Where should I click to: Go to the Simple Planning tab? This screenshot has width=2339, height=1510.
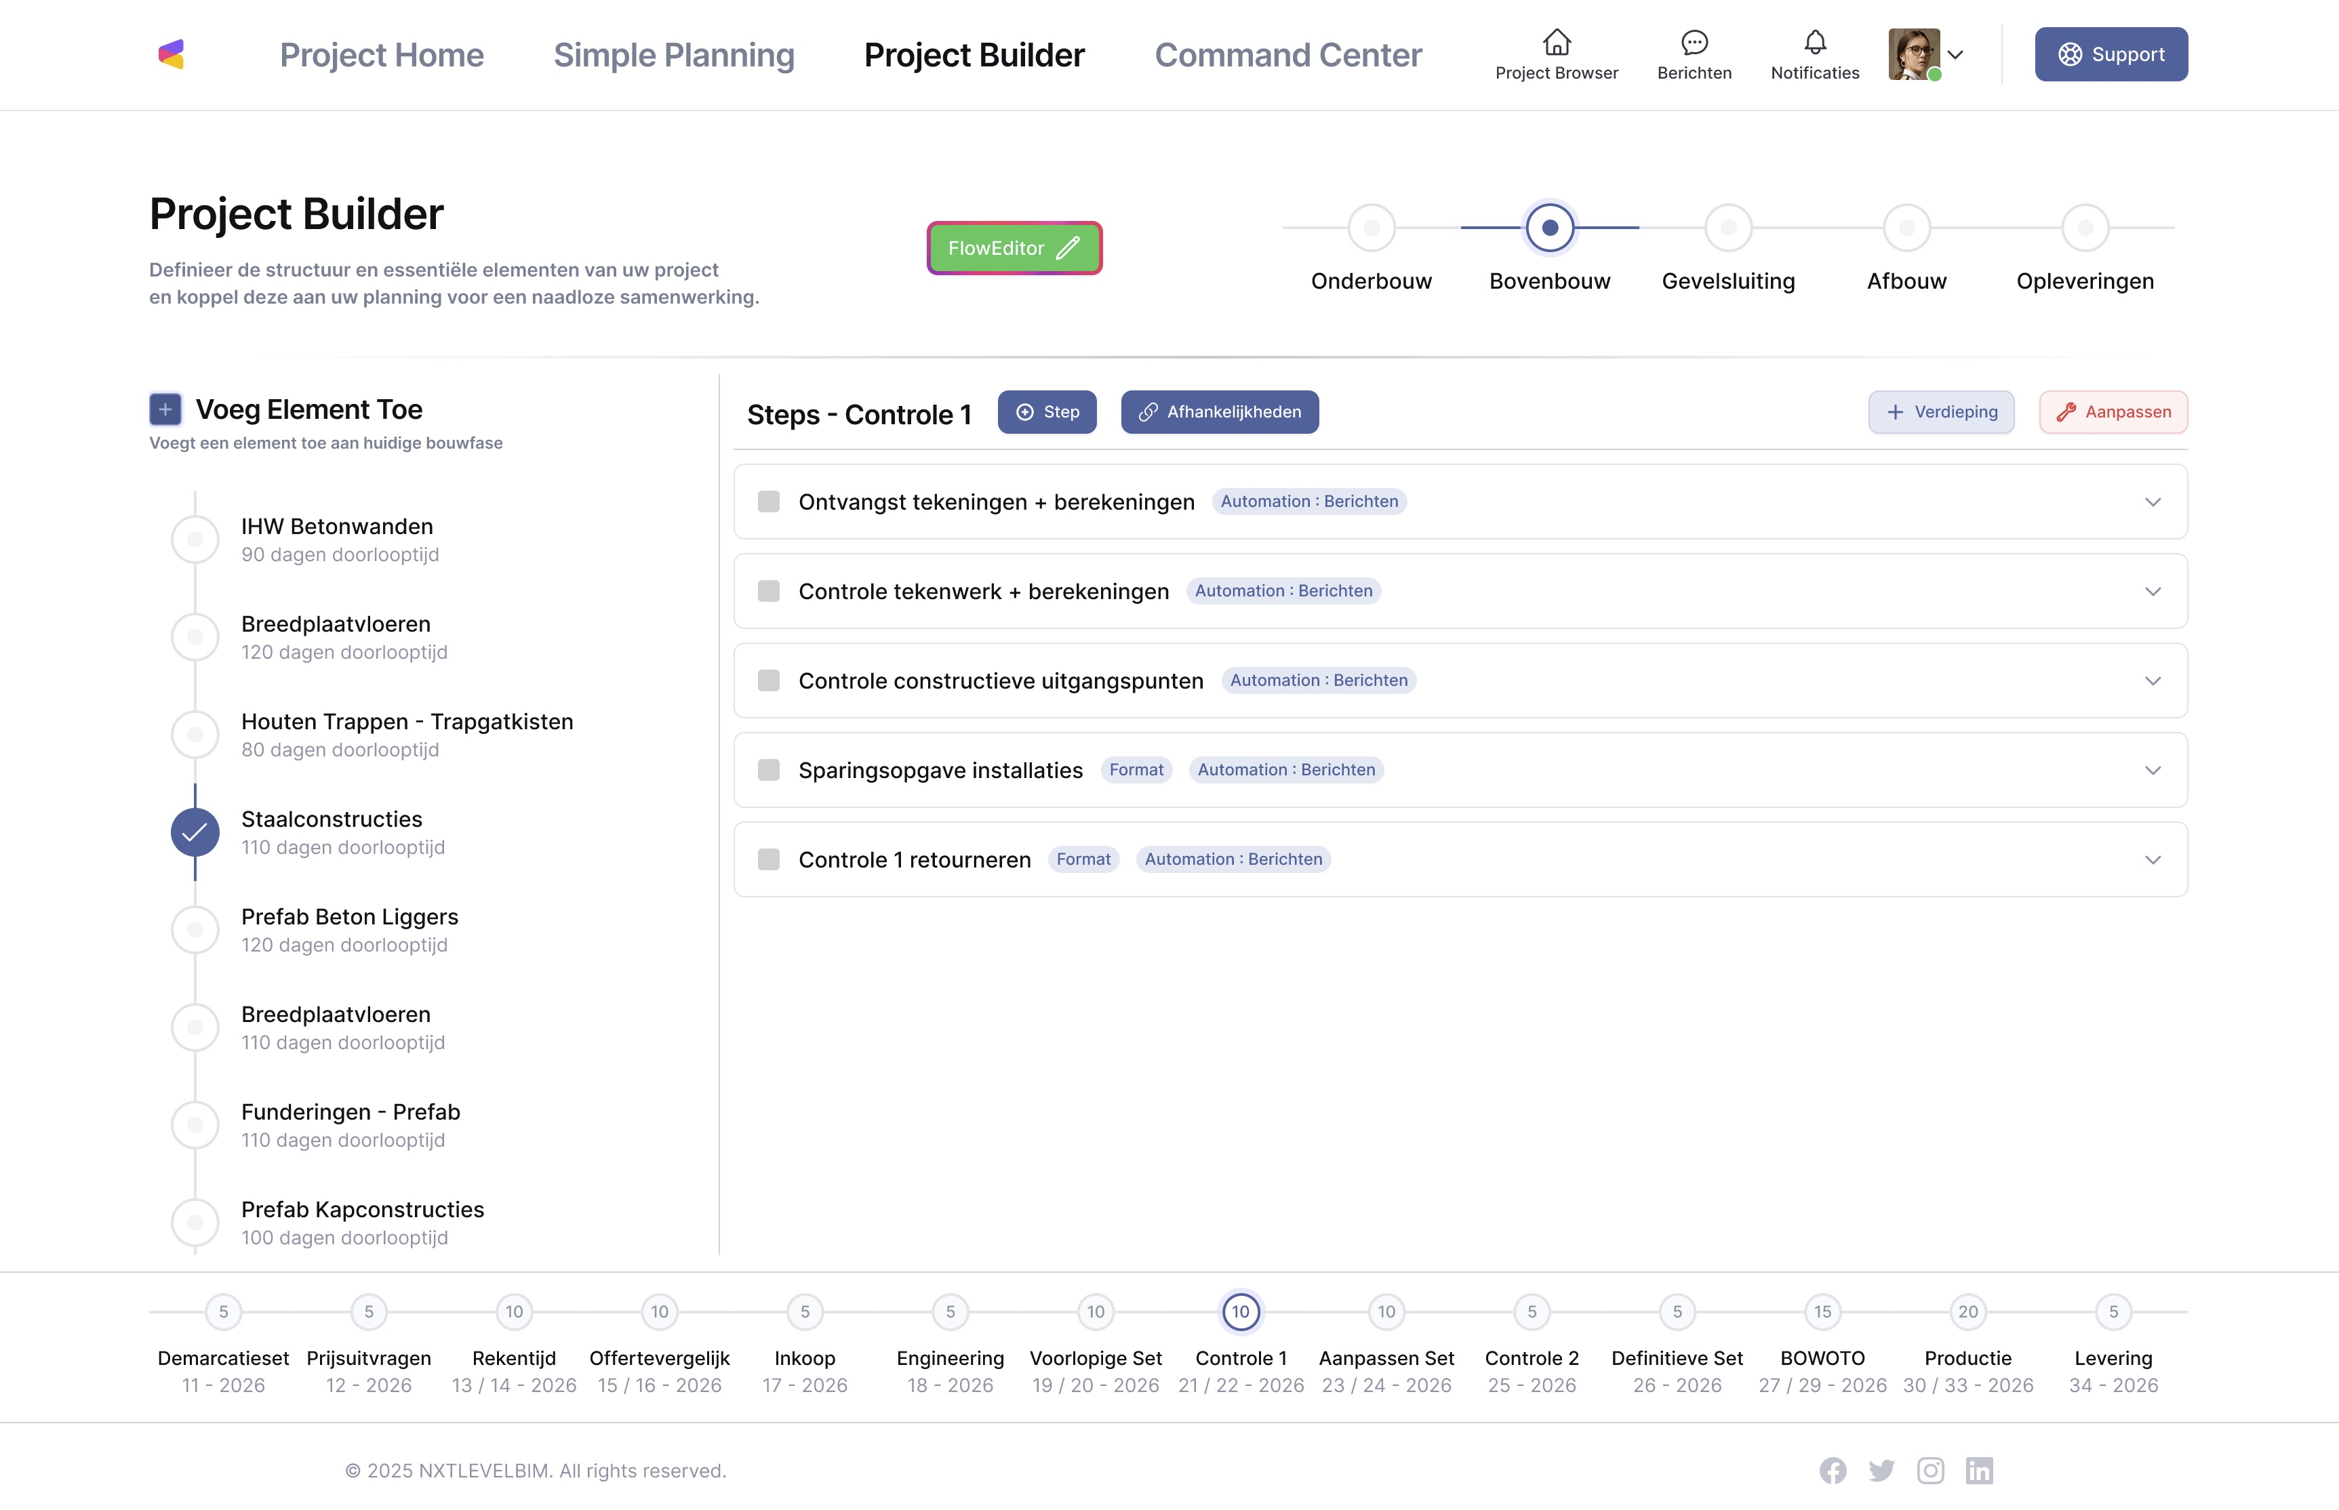tap(674, 55)
